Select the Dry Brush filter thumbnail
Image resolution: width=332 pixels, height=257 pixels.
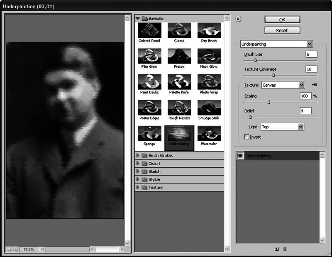tap(209, 31)
